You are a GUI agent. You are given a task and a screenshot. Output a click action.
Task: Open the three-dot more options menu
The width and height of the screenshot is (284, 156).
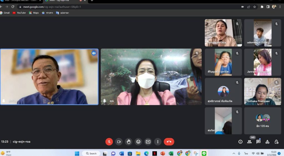[158, 142]
